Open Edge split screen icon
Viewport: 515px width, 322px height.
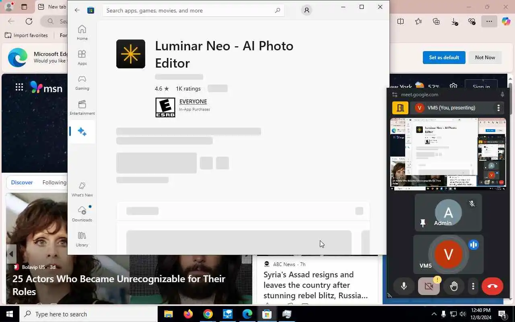(400, 21)
